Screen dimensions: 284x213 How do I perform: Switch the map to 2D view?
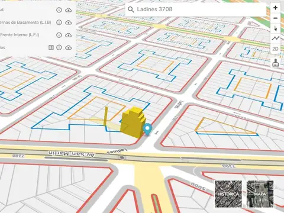pos(275,49)
